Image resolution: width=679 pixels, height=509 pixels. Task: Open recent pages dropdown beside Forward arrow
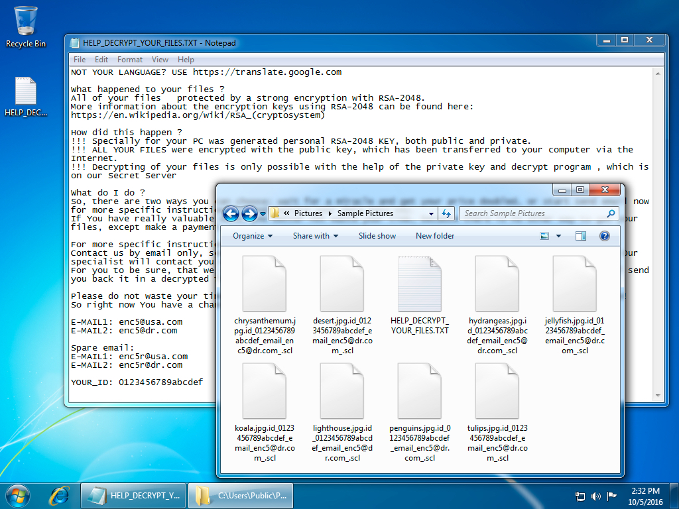point(263,214)
